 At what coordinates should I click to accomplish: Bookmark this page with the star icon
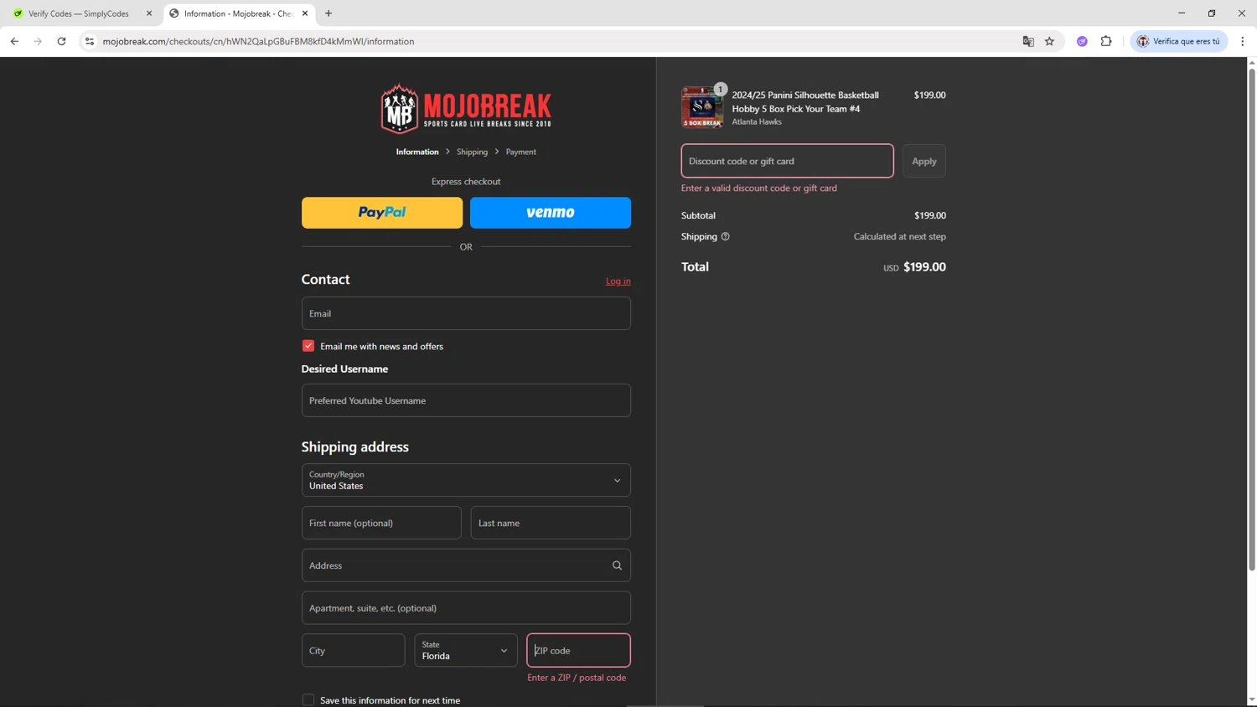pyautogui.click(x=1049, y=41)
